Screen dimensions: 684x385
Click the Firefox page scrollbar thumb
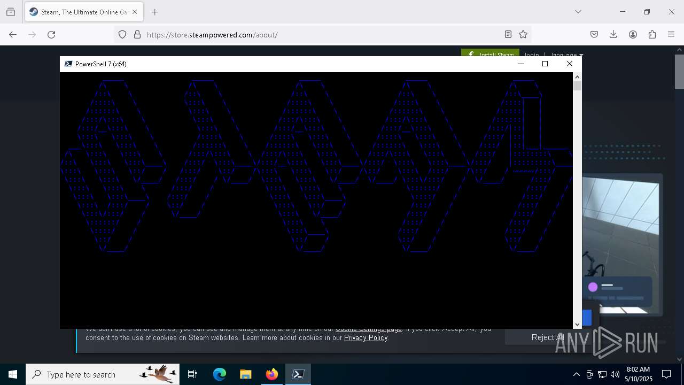tap(679, 71)
